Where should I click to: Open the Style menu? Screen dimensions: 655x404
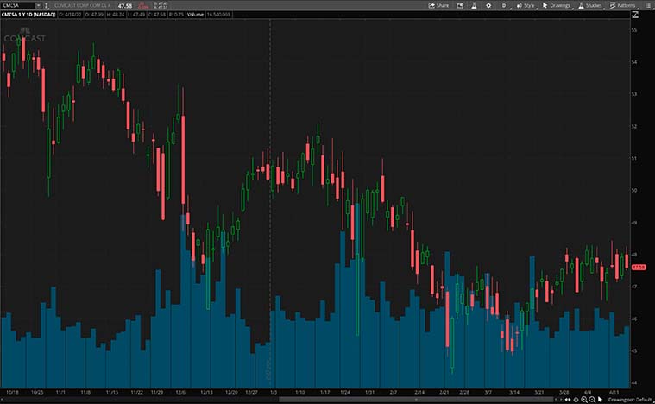click(x=525, y=5)
